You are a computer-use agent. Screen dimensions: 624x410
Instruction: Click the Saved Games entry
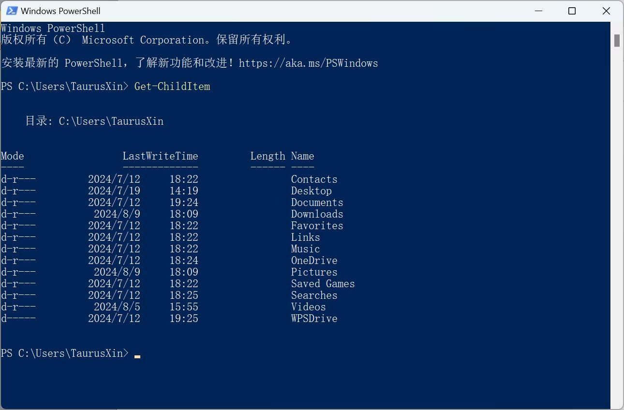click(323, 283)
